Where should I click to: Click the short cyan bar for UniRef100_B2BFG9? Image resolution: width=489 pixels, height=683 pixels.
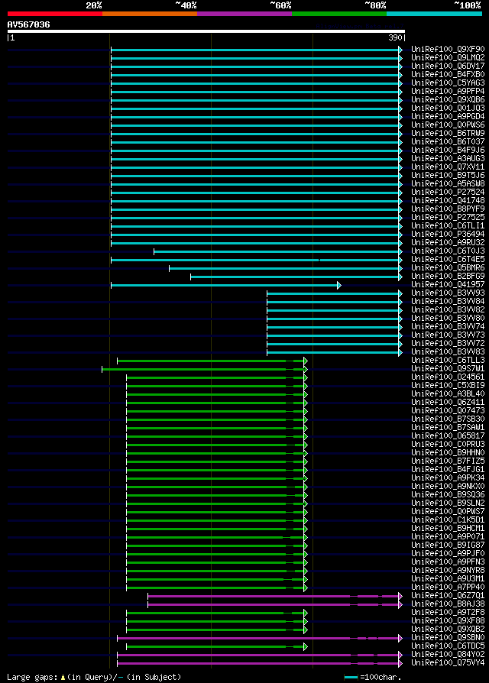click(x=296, y=277)
